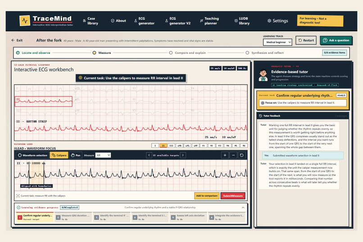Image resolution: width=363 pixels, height=242 pixels.
Task: Open the Teaching planner
Action: point(209,21)
